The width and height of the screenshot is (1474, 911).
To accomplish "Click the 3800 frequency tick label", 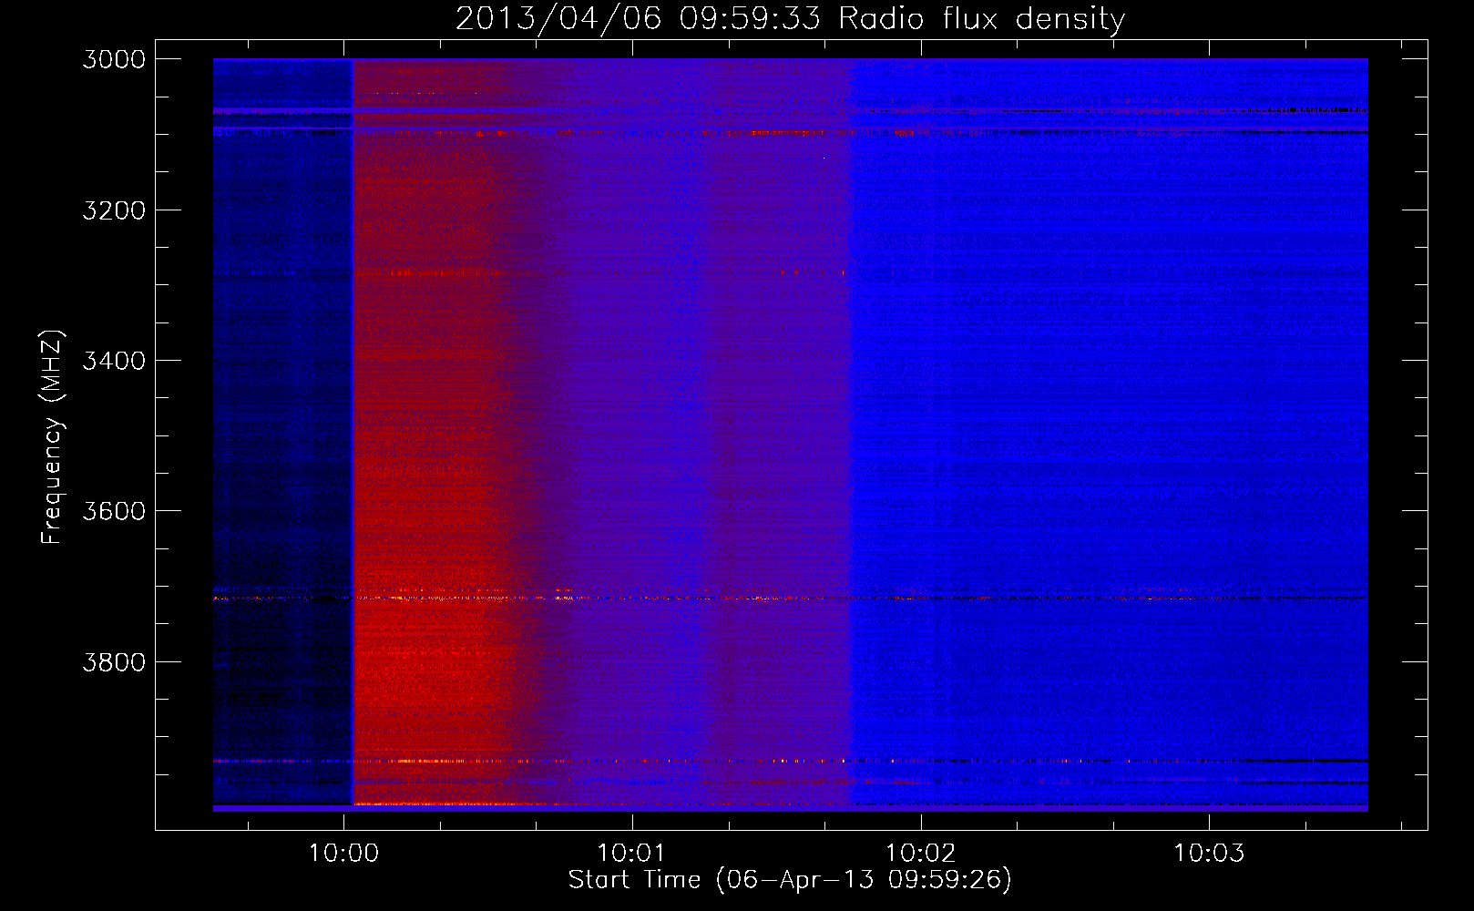I will [x=114, y=662].
